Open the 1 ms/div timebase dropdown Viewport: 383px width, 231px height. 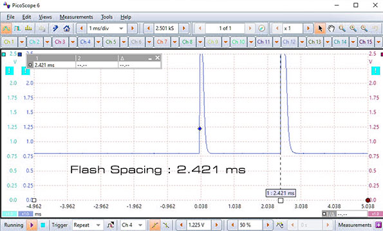(106, 28)
